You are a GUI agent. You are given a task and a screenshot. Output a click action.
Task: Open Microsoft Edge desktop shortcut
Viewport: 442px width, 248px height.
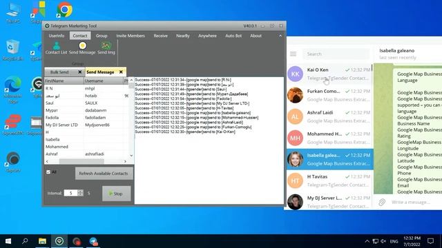coord(12,90)
